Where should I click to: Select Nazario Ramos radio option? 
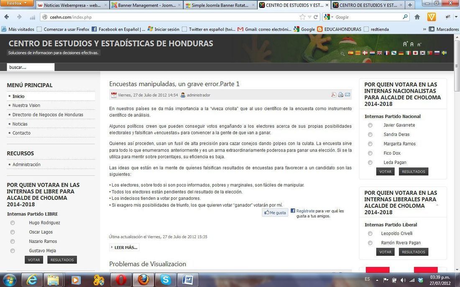tap(12, 242)
